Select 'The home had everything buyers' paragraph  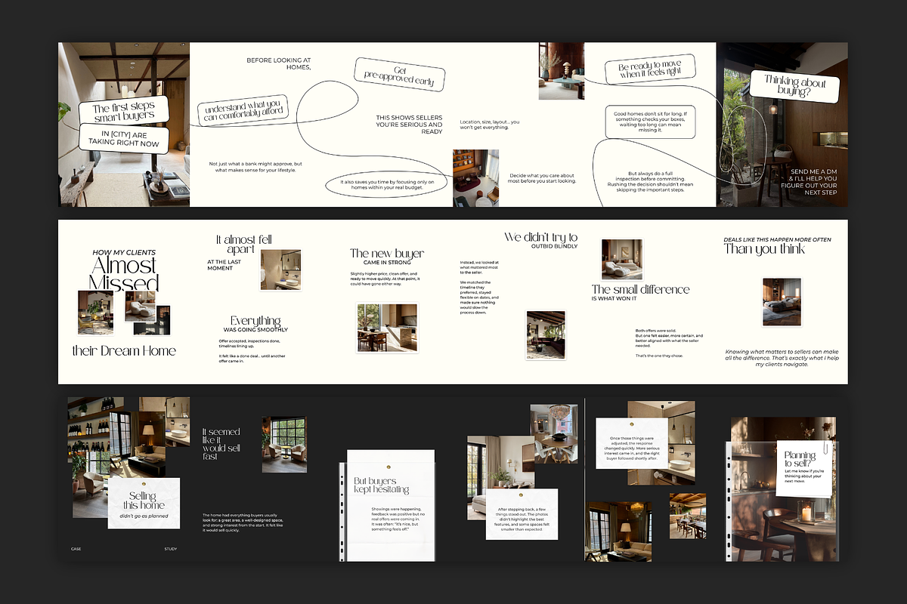pyautogui.click(x=243, y=523)
